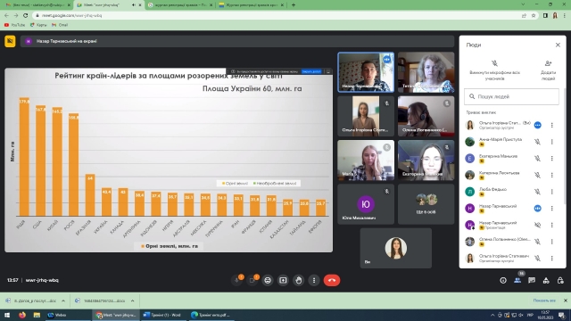The image size is (571, 321).
Task: Click the present screen icon
Action: point(283,280)
